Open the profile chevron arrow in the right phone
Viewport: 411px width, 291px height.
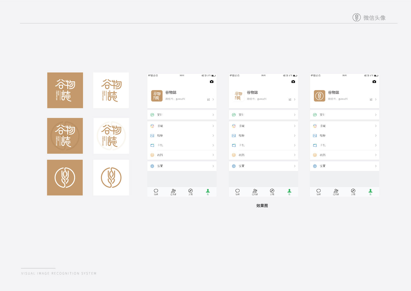click(376, 100)
